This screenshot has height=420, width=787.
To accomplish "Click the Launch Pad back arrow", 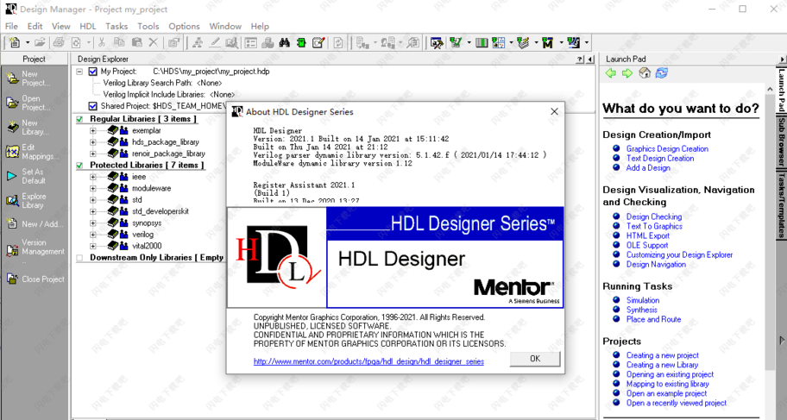I will click(611, 73).
